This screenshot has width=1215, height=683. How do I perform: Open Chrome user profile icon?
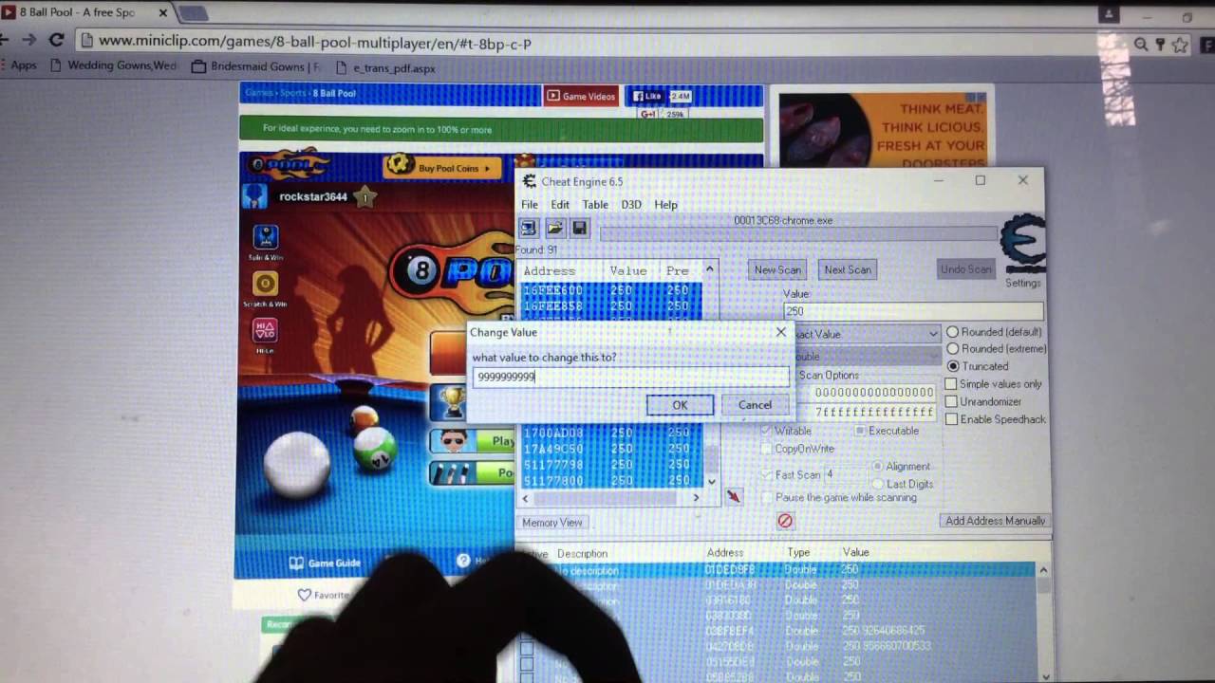click(1108, 13)
